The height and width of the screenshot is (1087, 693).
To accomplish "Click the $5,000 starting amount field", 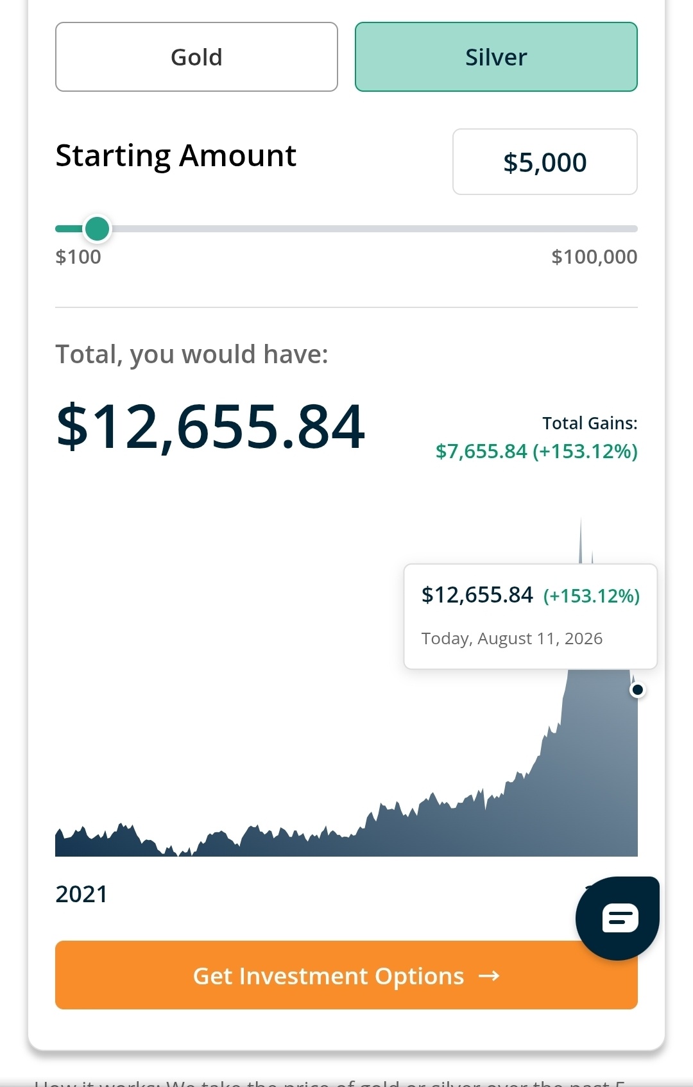I will (545, 162).
